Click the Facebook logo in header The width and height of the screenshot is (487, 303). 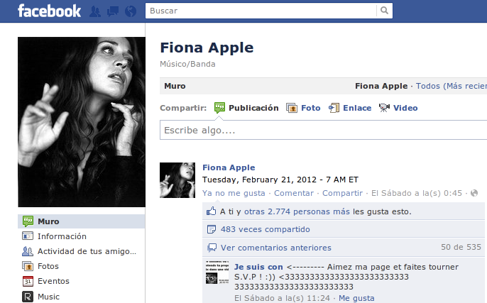point(49,11)
